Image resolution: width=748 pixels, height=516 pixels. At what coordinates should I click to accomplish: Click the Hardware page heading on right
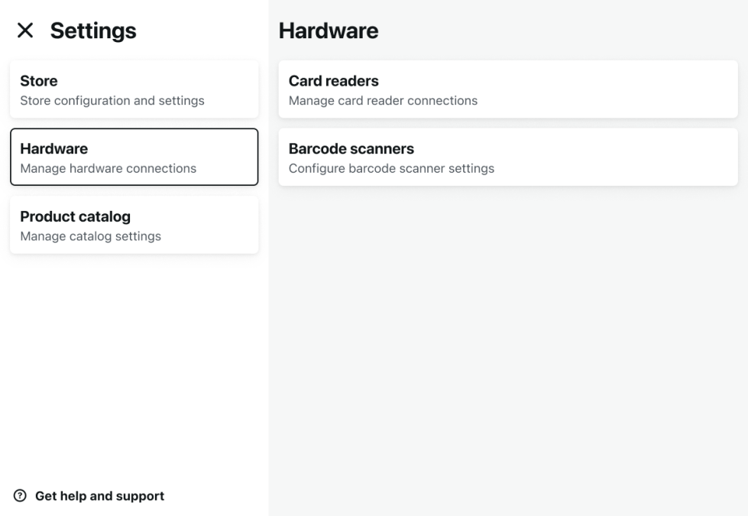[x=329, y=31]
